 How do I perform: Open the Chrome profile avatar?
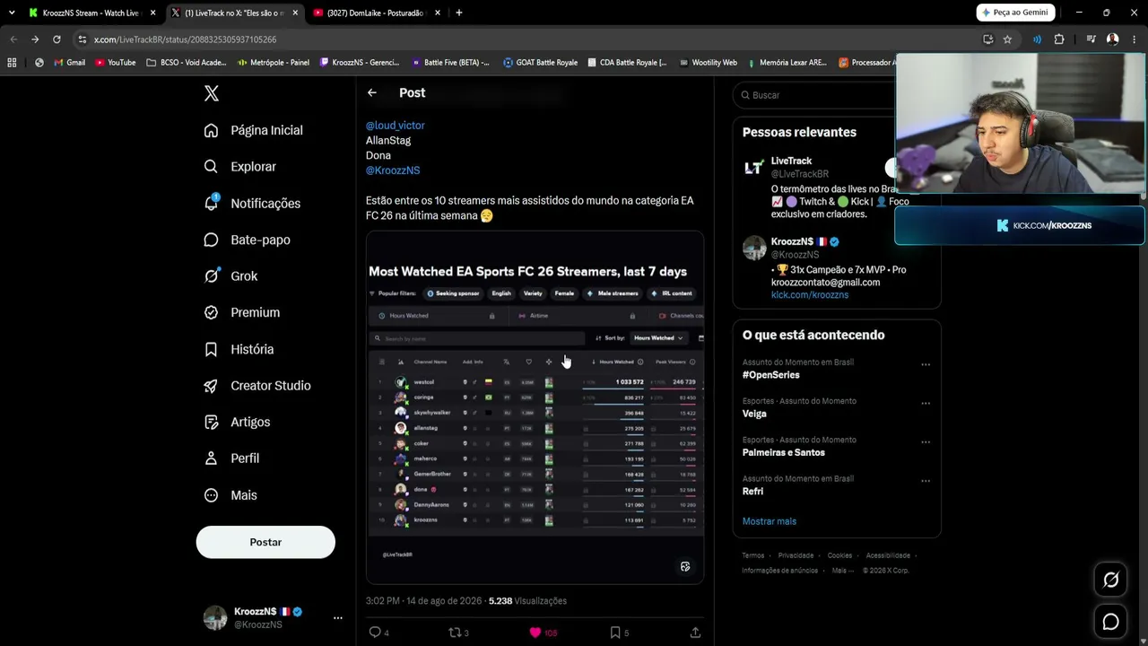(1112, 39)
